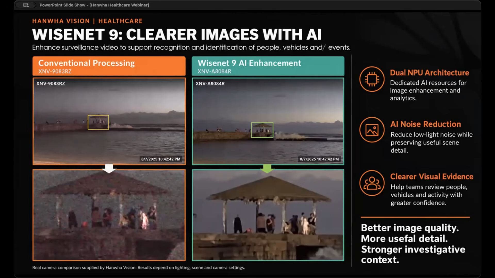The image size is (495, 278).
Task: Click the white down arrow under conventional image
Action: tap(109, 169)
